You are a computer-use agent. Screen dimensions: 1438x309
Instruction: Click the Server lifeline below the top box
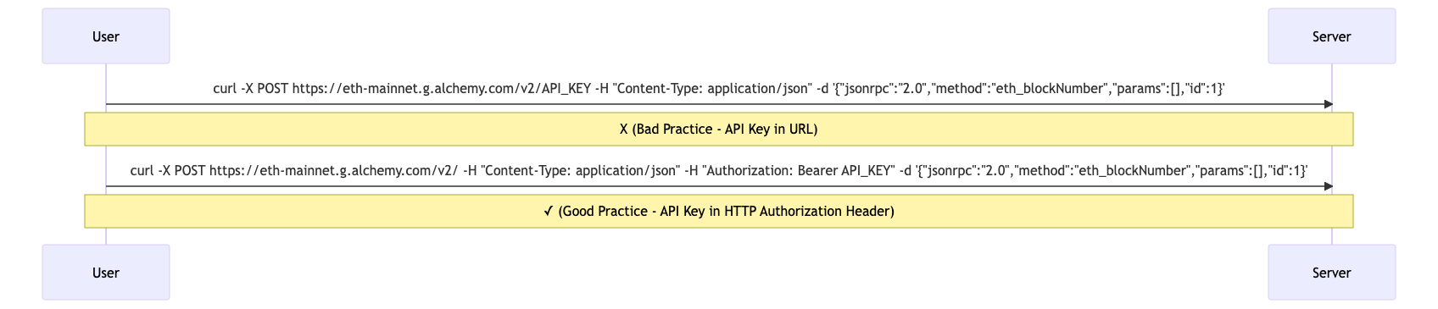1332,83
